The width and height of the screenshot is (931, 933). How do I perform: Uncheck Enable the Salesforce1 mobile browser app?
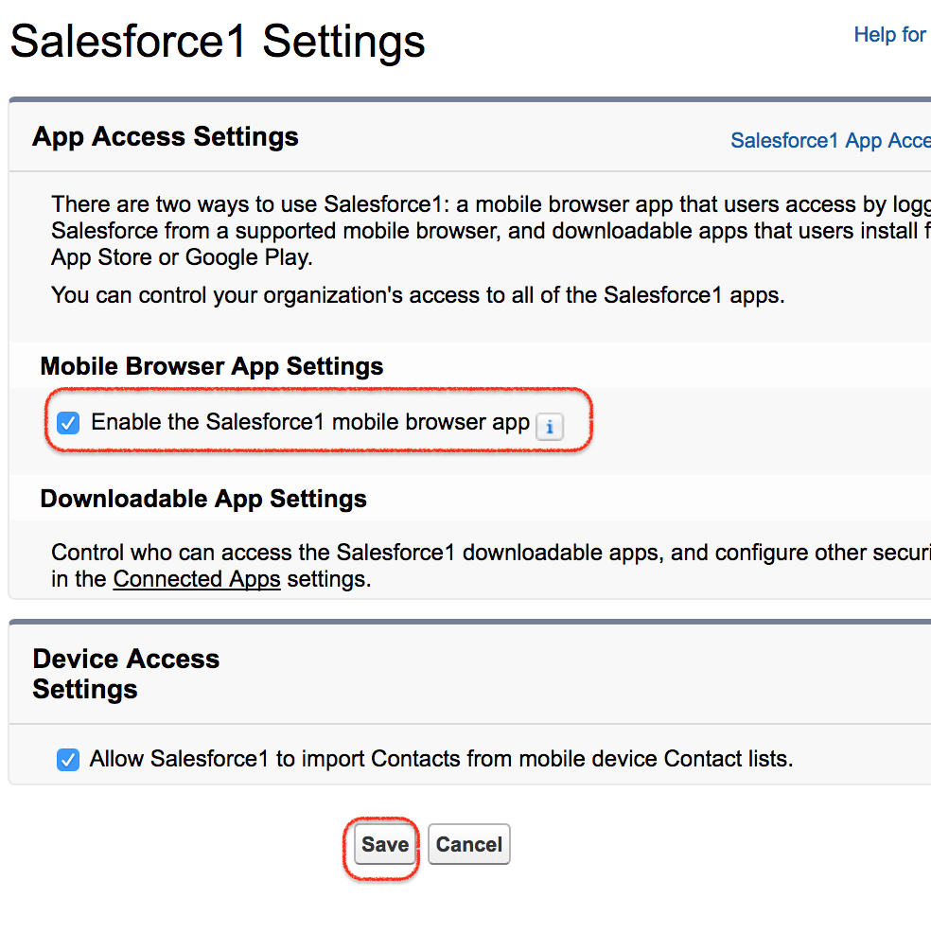68,423
